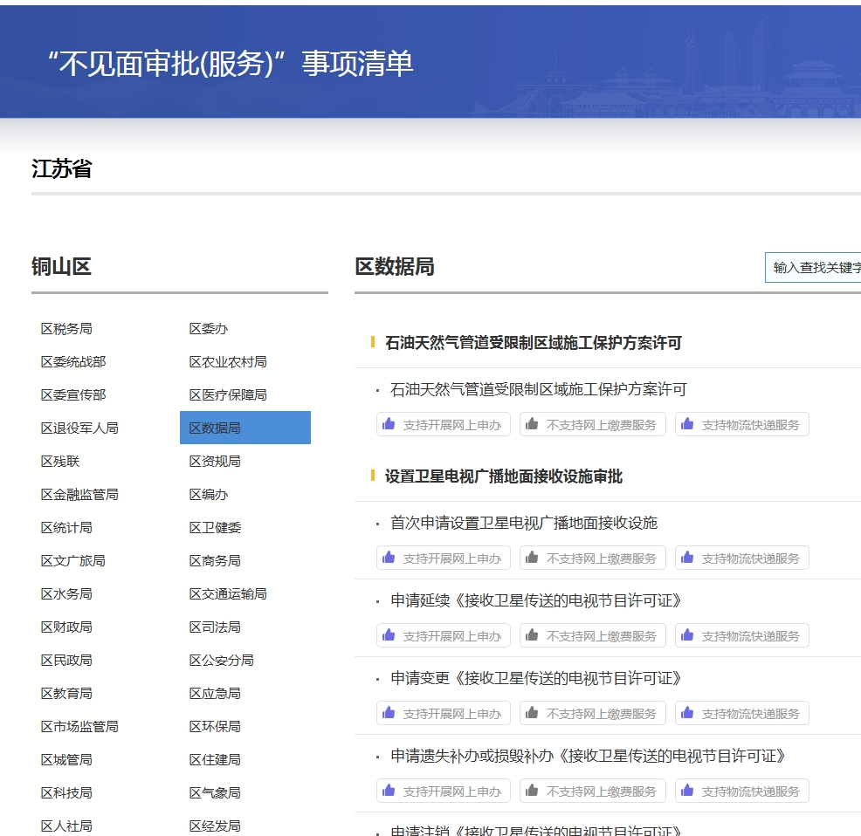Choose 区市场监管局 from department list

coord(79,727)
